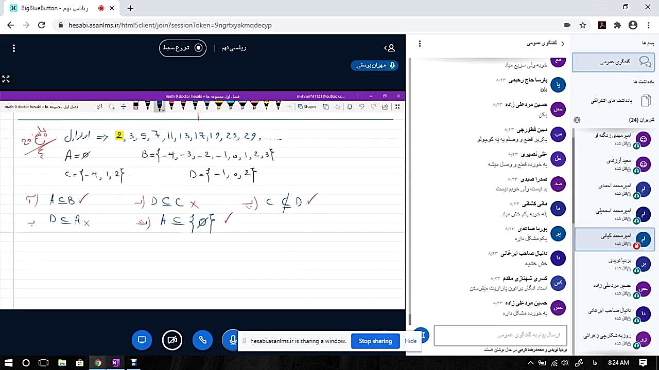Click user امیرمهدی رنگه فر in list

tap(615, 139)
